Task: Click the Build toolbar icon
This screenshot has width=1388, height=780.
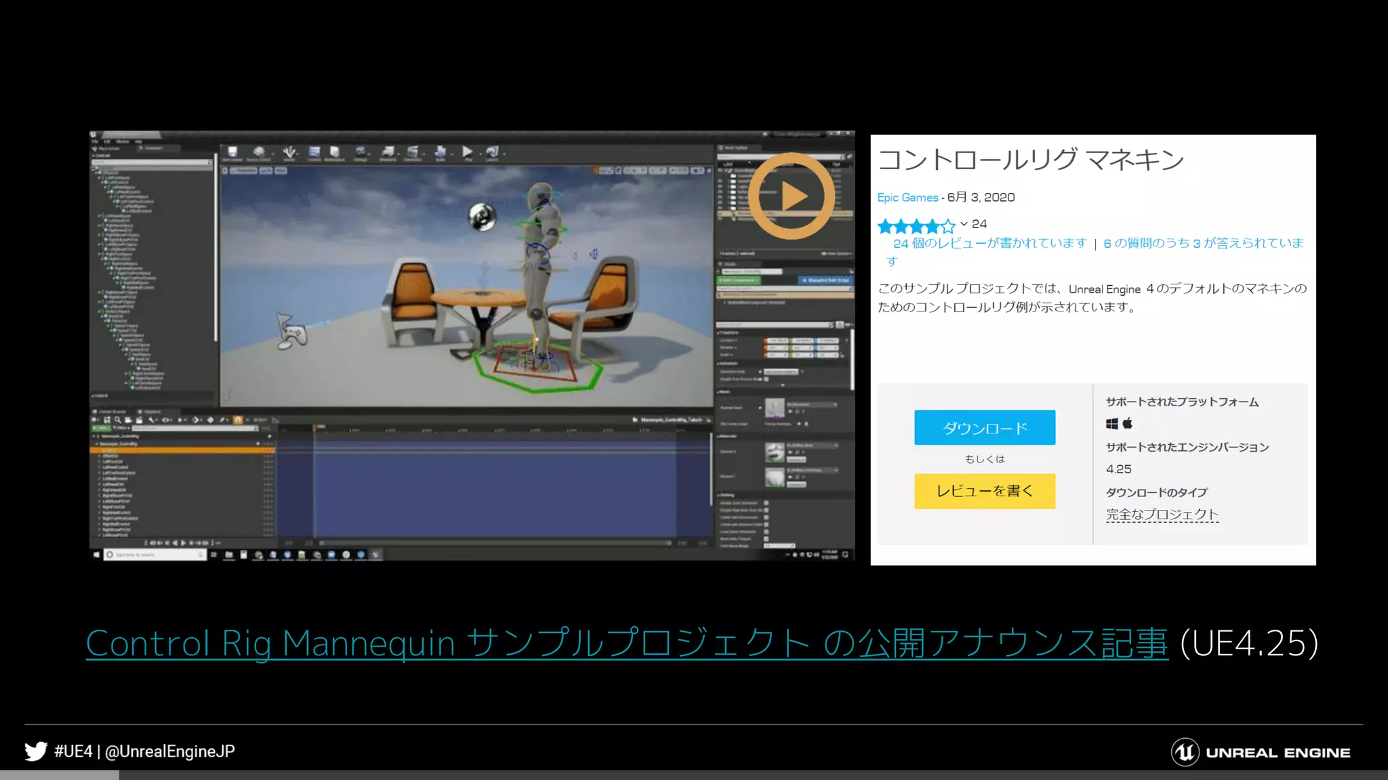Action: [441, 153]
